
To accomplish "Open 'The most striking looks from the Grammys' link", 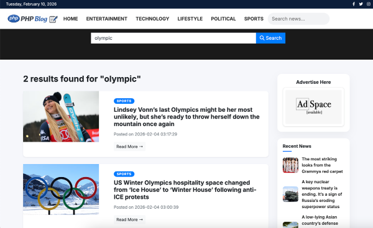I will click(x=322, y=165).
